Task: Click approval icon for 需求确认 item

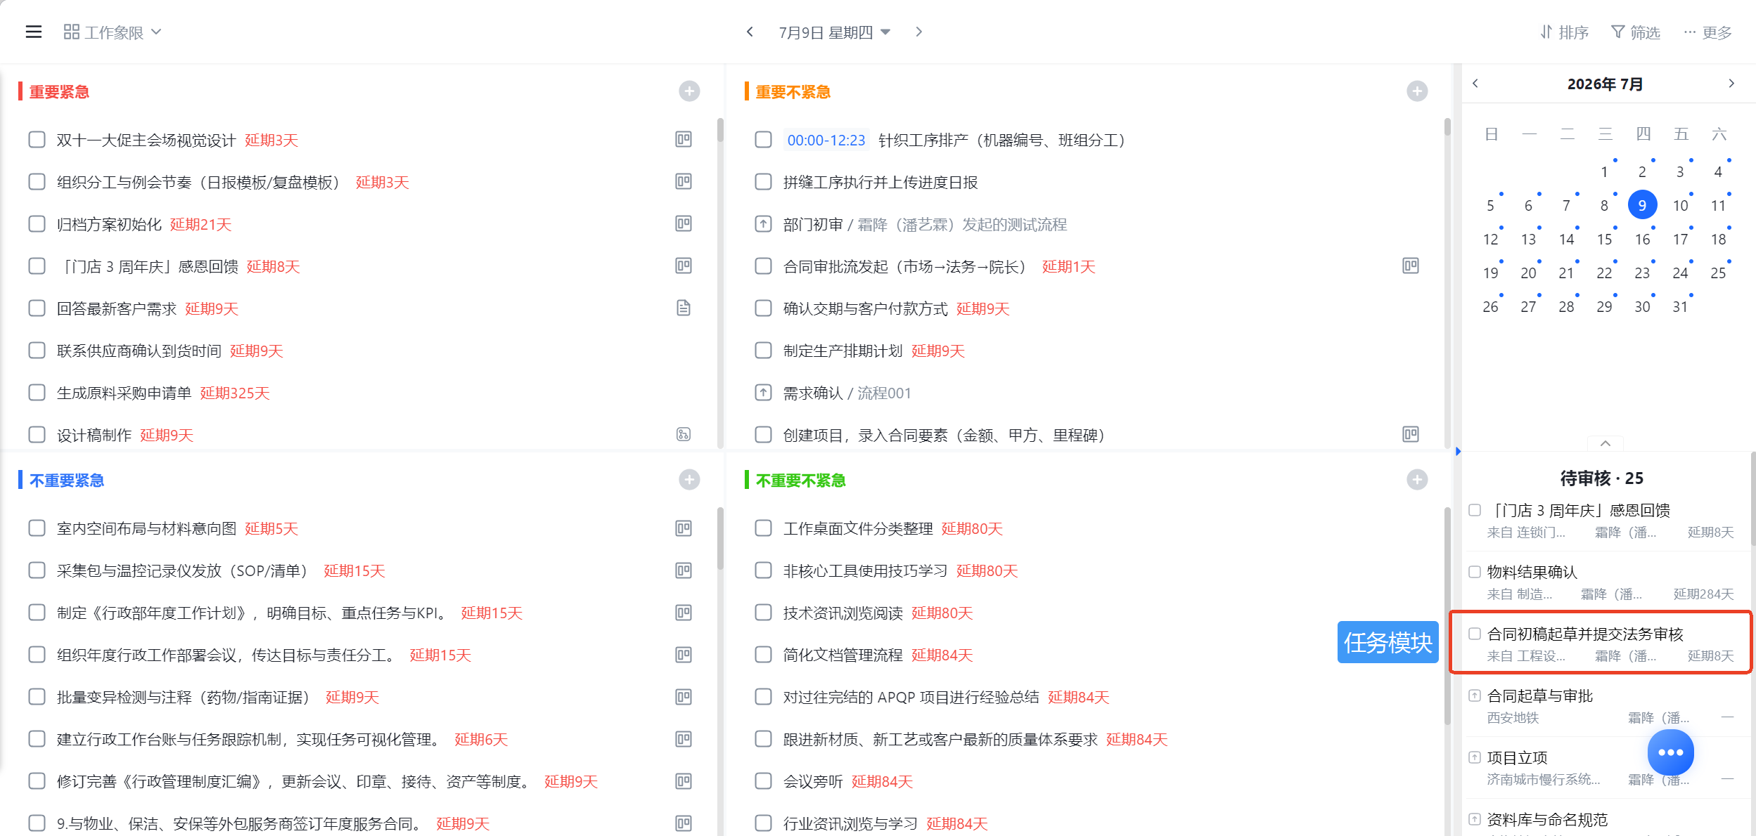Action: point(763,393)
